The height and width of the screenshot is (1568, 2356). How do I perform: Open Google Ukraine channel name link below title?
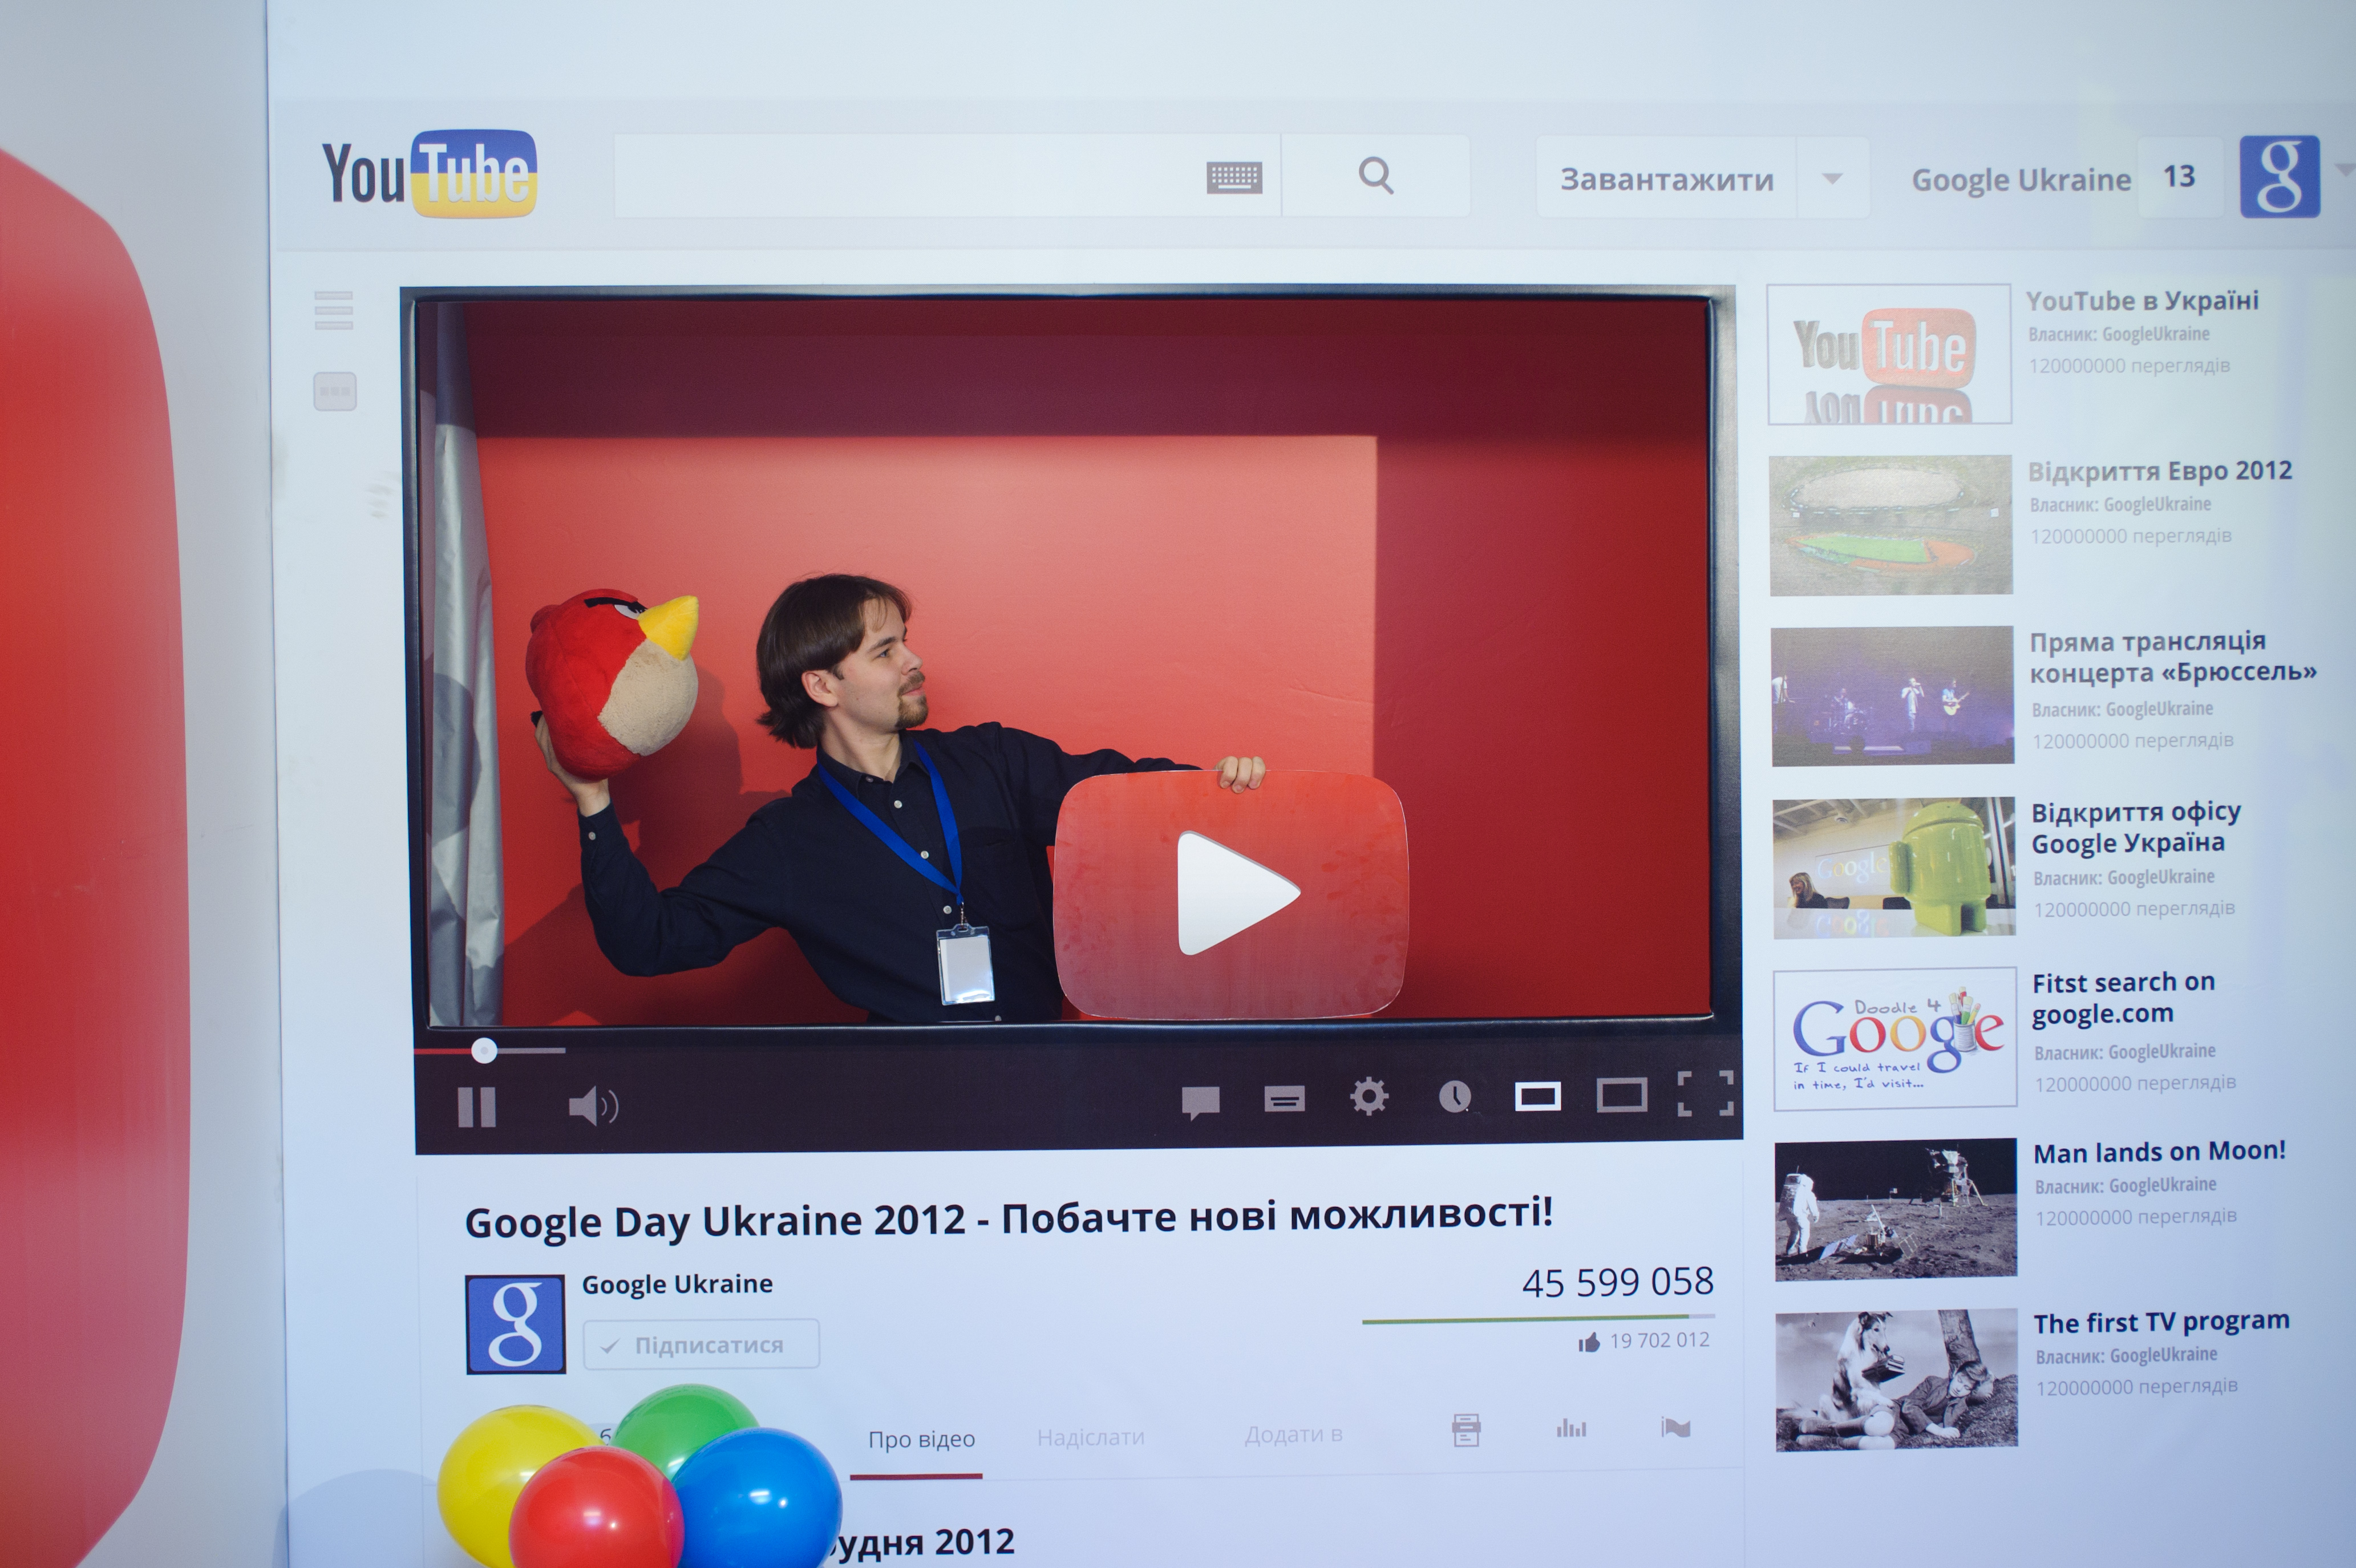point(677,1284)
